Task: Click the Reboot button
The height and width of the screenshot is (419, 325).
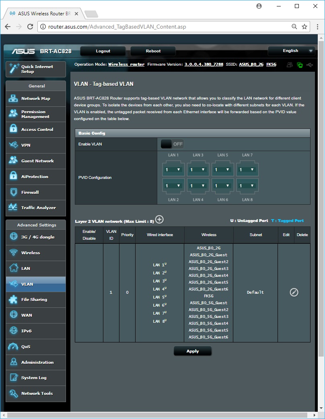Action: pyautogui.click(x=153, y=51)
